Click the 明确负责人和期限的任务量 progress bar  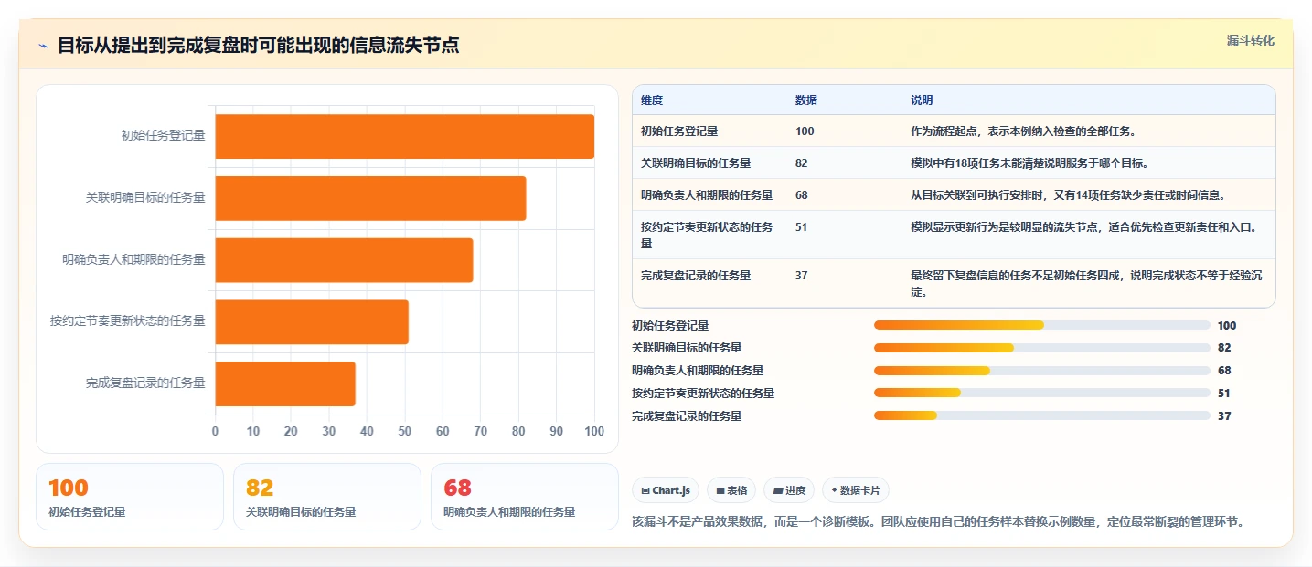point(1042,371)
